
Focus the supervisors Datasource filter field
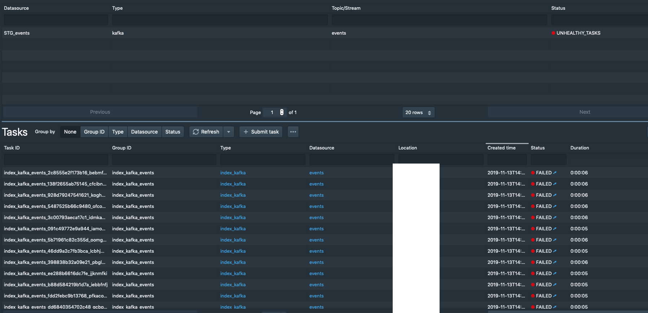pyautogui.click(x=56, y=20)
